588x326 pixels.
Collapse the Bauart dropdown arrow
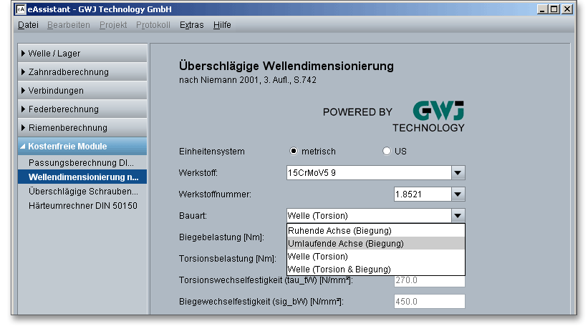[458, 215]
